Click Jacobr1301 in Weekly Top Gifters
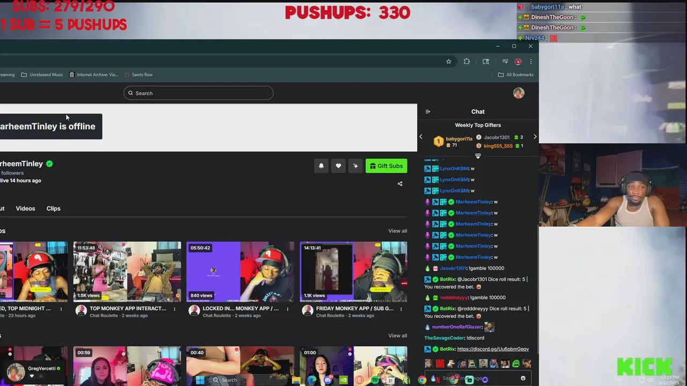The image size is (687, 386). (496, 137)
